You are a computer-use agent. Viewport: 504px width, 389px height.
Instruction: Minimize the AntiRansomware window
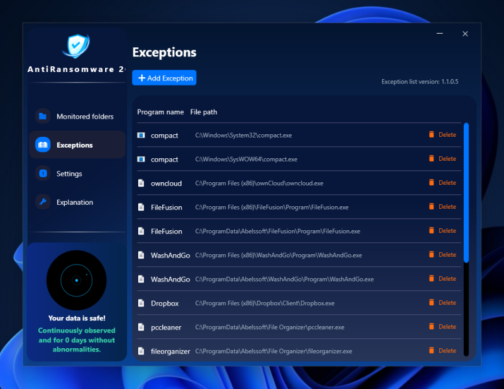pyautogui.click(x=440, y=34)
